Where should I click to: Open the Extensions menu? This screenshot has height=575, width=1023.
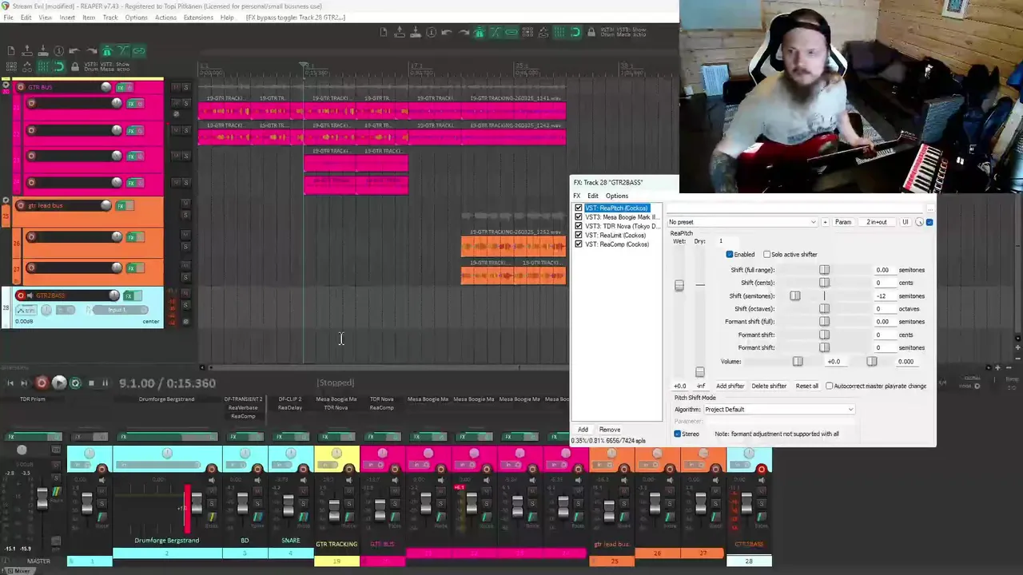[198, 18]
